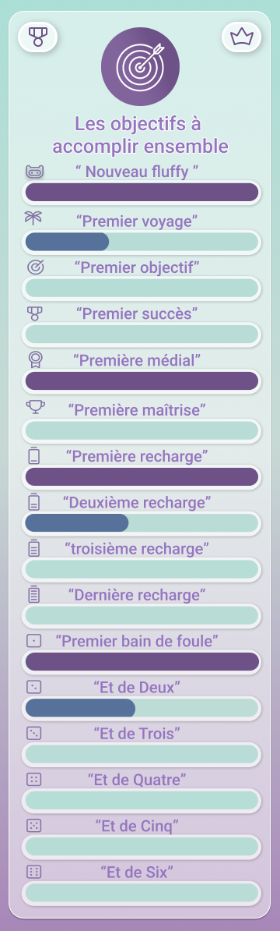Image resolution: width=280 pixels, height=931 pixels.
Task: Click the trophy icon beside Première maîtrise
Action: pyautogui.click(x=36, y=407)
